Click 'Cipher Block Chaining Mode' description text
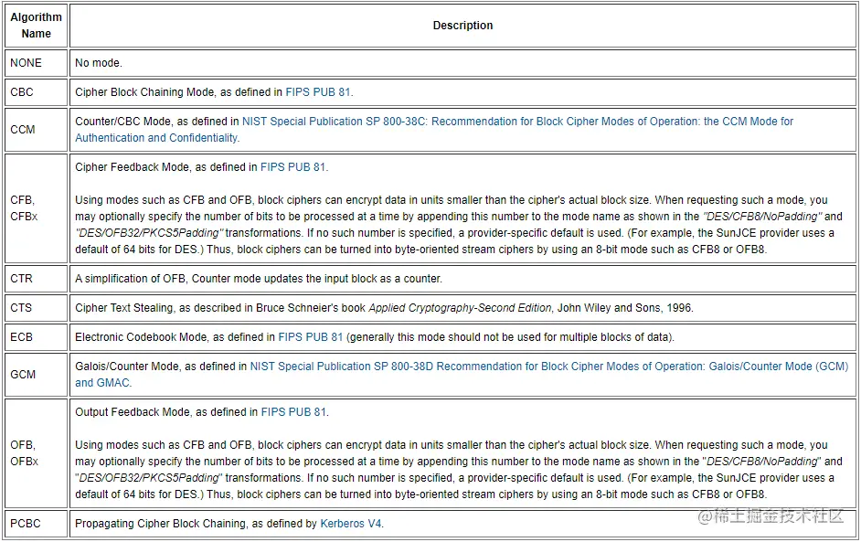 click(144, 92)
